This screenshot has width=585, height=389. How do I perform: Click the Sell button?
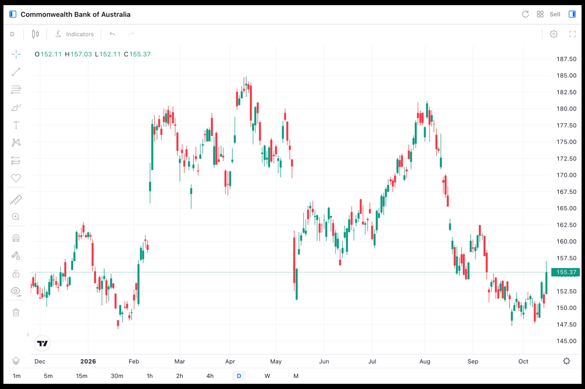coord(555,14)
